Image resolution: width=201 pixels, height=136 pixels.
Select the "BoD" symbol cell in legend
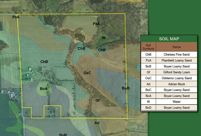click(148, 108)
